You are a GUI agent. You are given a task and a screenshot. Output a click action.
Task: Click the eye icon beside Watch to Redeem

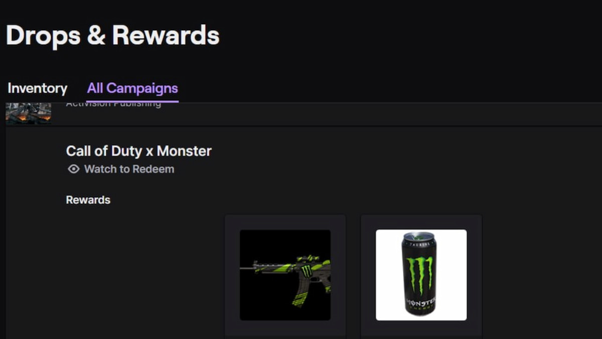74,169
